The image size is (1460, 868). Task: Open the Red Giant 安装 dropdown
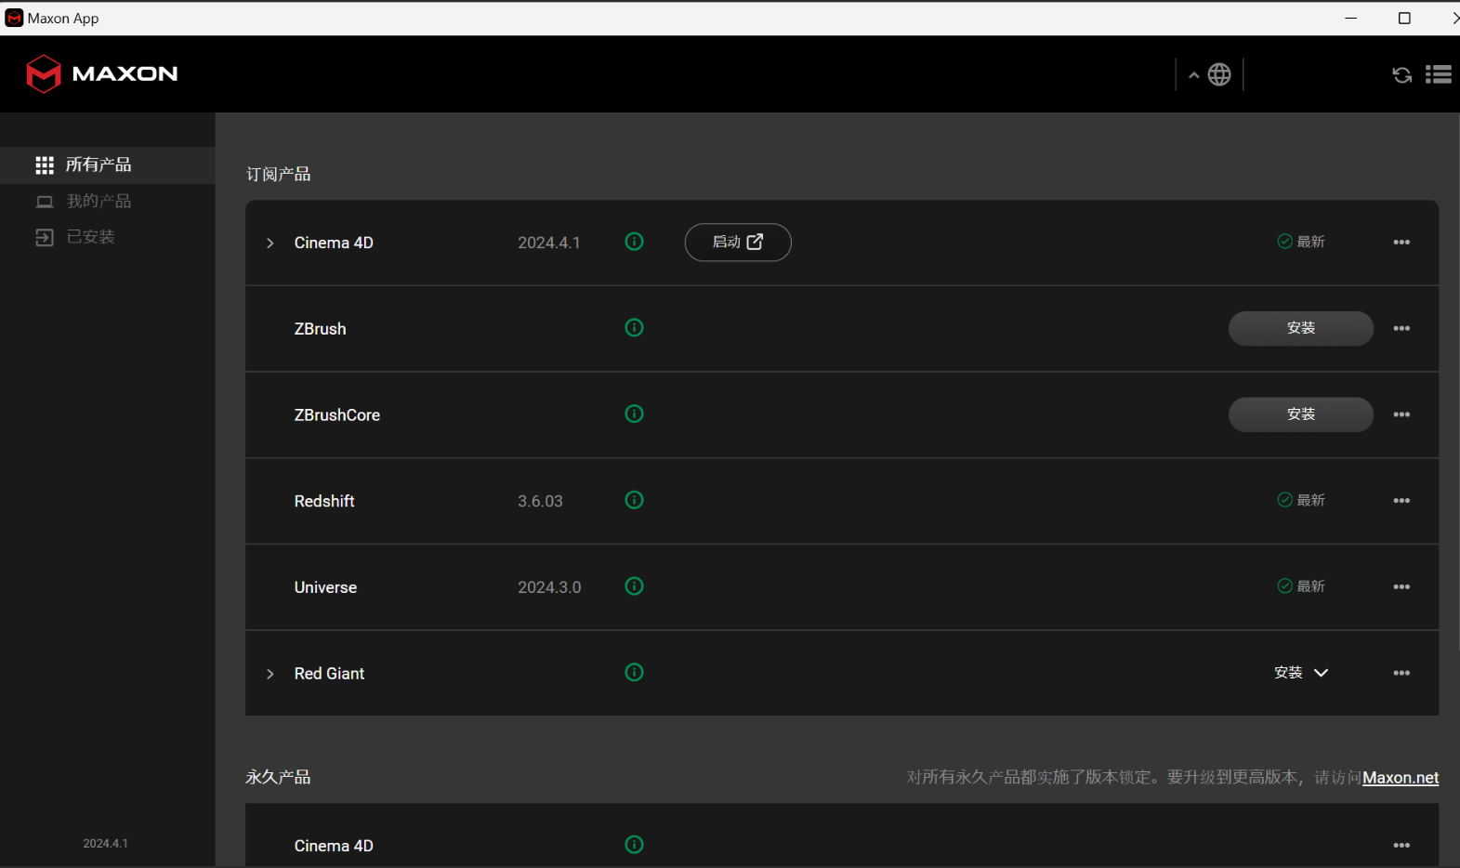click(1301, 673)
